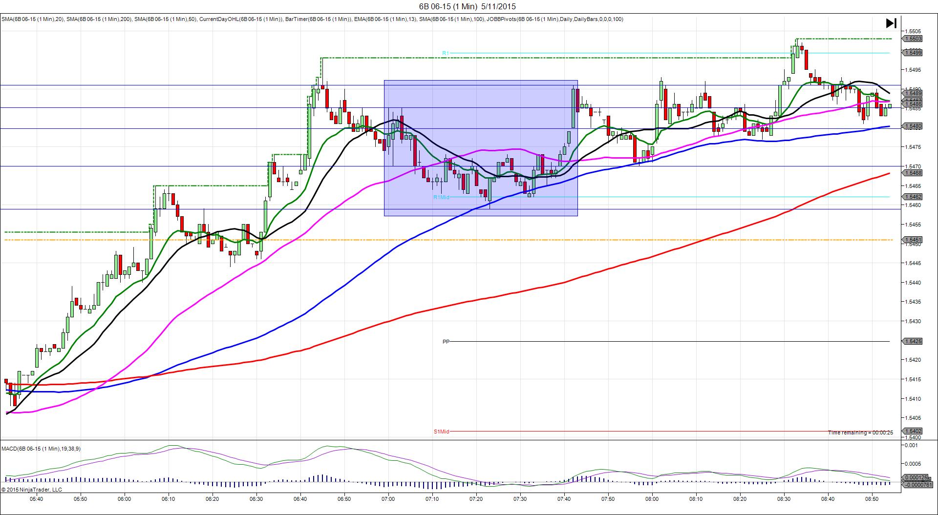Screen dimensions: 938x515
Task: Select the 1.5499 price marker tag
Action: point(913,53)
